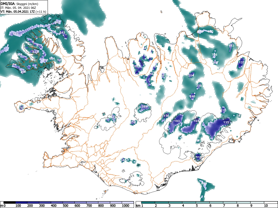The height and width of the screenshot is (208, 278).
Task: Click the 10 label on kilometer legend
Action: pos(265,206)
